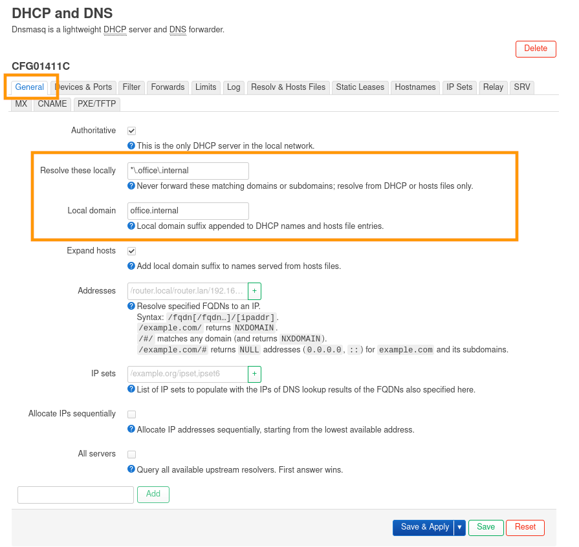Click the Local domain input field
The width and height of the screenshot is (579, 547).
188,211
